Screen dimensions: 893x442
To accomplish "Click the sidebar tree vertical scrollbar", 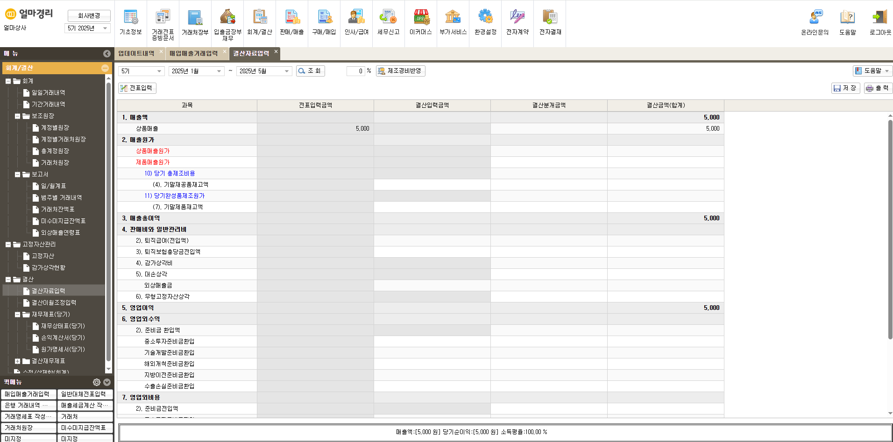I will 108,222.
